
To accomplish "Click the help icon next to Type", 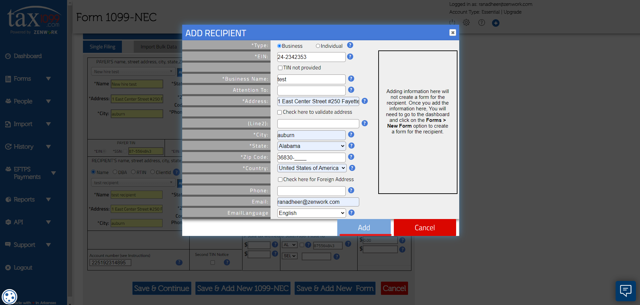I will pyautogui.click(x=350, y=45).
